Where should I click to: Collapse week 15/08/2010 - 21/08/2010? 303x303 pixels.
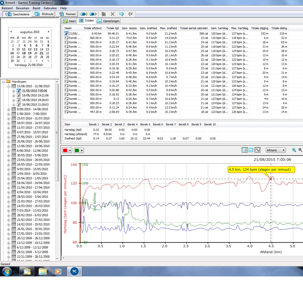pos(8,86)
